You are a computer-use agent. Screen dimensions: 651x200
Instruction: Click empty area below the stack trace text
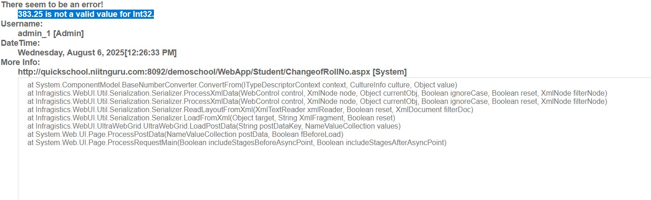click(x=321, y=174)
